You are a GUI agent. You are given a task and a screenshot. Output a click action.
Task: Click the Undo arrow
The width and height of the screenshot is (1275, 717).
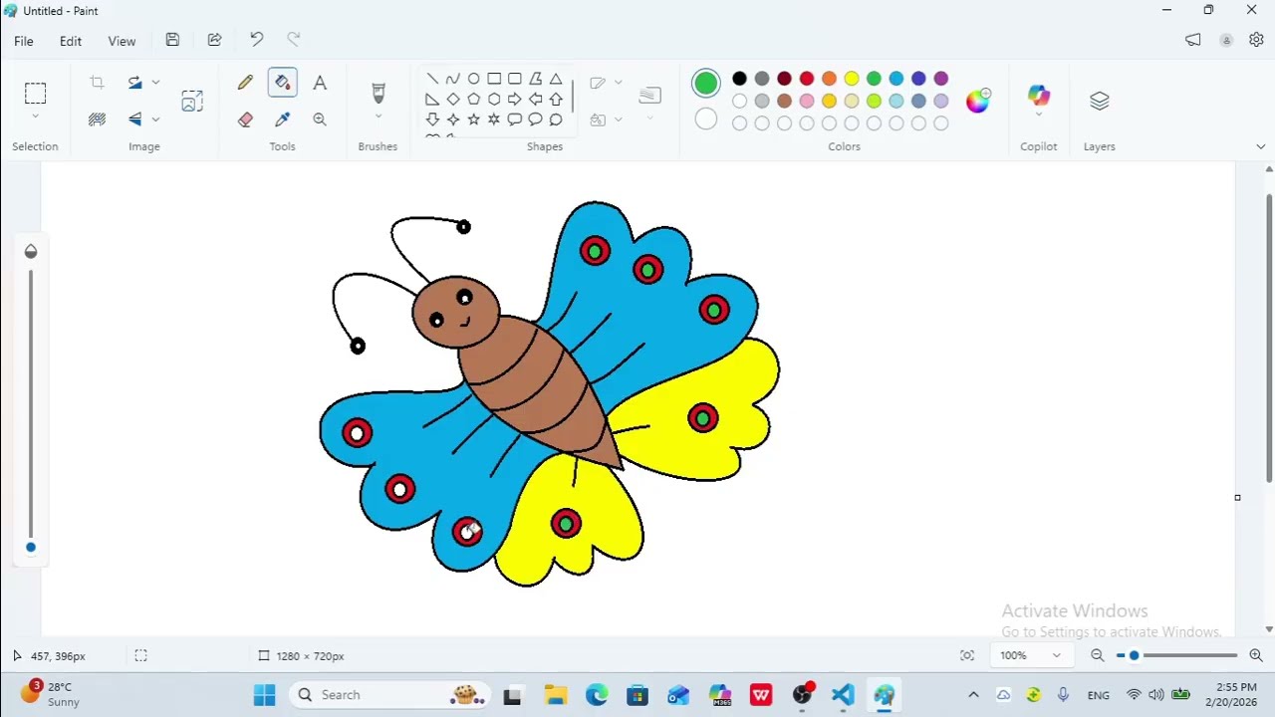click(x=256, y=40)
